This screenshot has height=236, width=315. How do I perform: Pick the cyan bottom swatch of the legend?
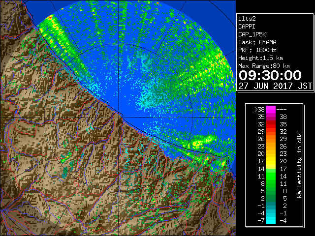click(271, 221)
